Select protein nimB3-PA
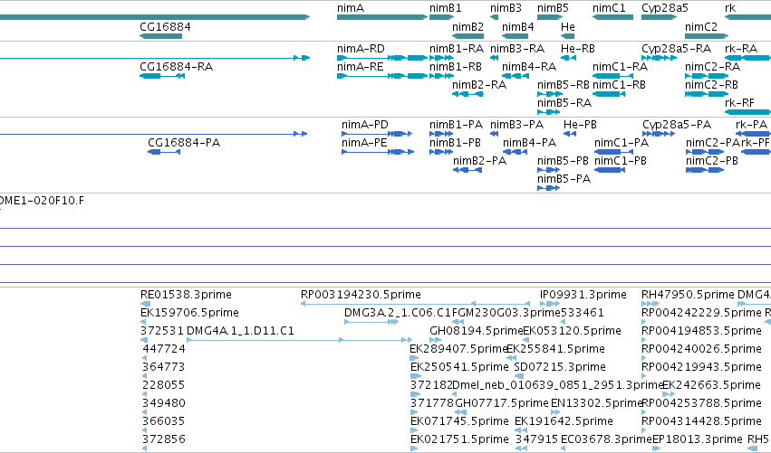This screenshot has width=771, height=453. (x=494, y=134)
